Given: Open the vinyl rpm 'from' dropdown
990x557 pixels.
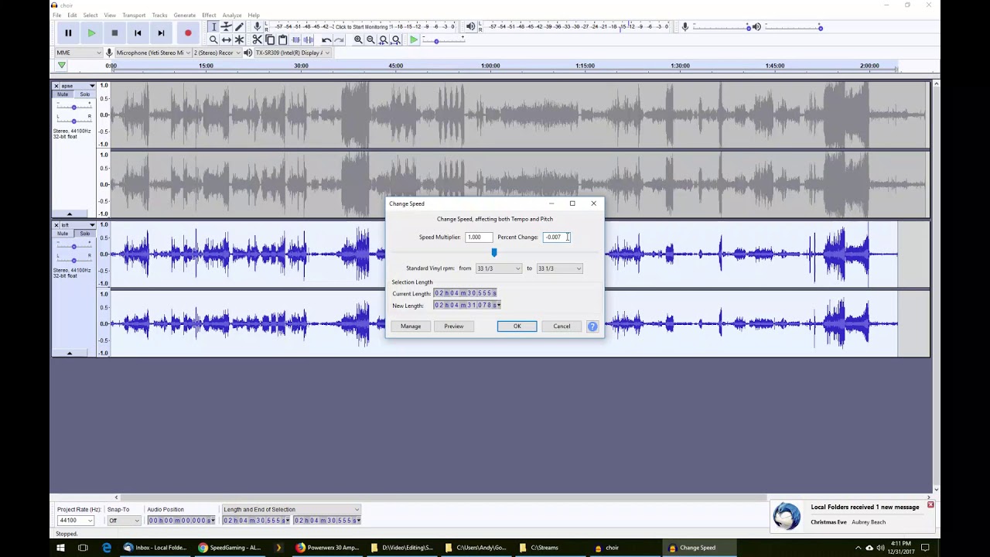Looking at the screenshot, I should coord(498,268).
